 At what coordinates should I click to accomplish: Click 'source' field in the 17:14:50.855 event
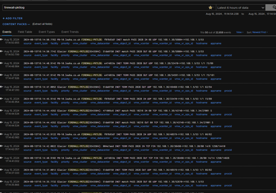[27, 43]
